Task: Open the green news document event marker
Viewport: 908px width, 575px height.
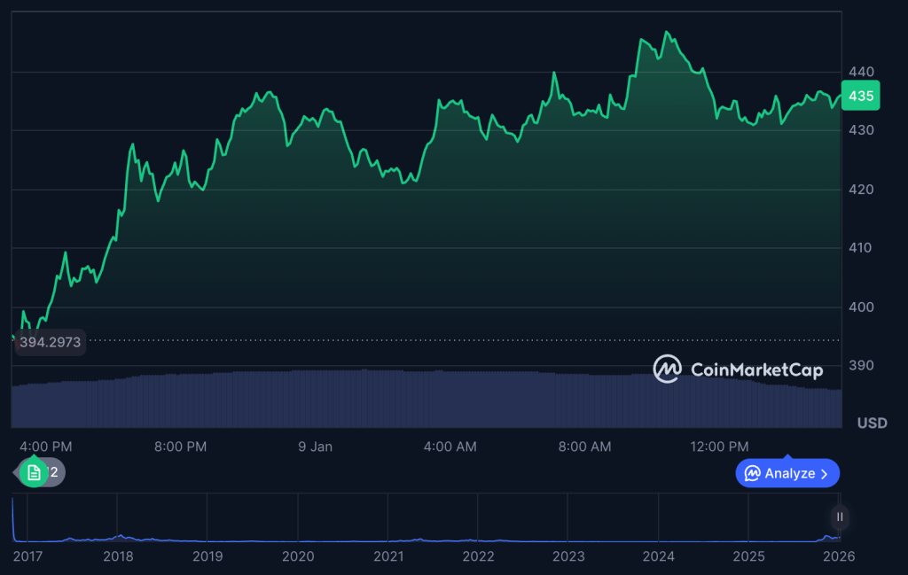Action: click(x=33, y=472)
